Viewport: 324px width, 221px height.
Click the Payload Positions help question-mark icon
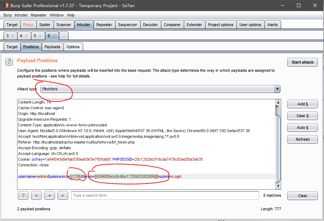[9, 61]
